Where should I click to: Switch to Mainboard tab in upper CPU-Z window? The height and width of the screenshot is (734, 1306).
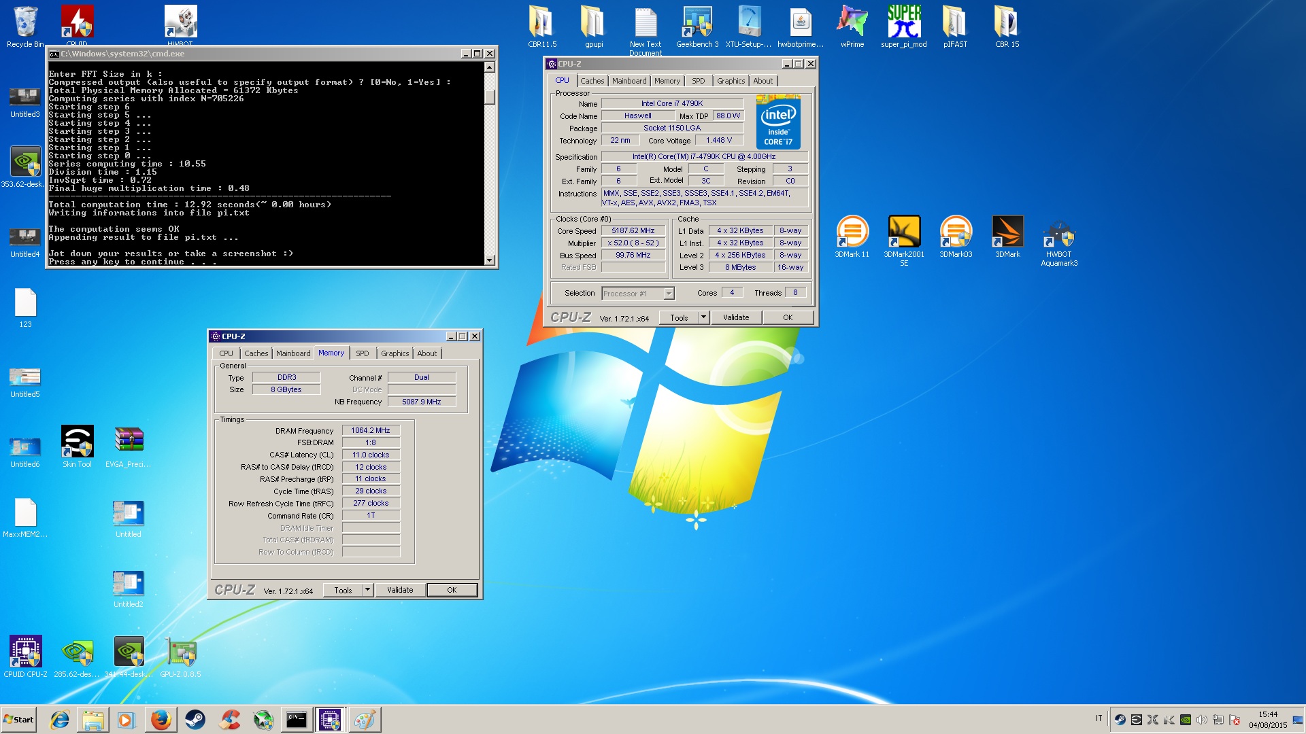click(x=629, y=81)
